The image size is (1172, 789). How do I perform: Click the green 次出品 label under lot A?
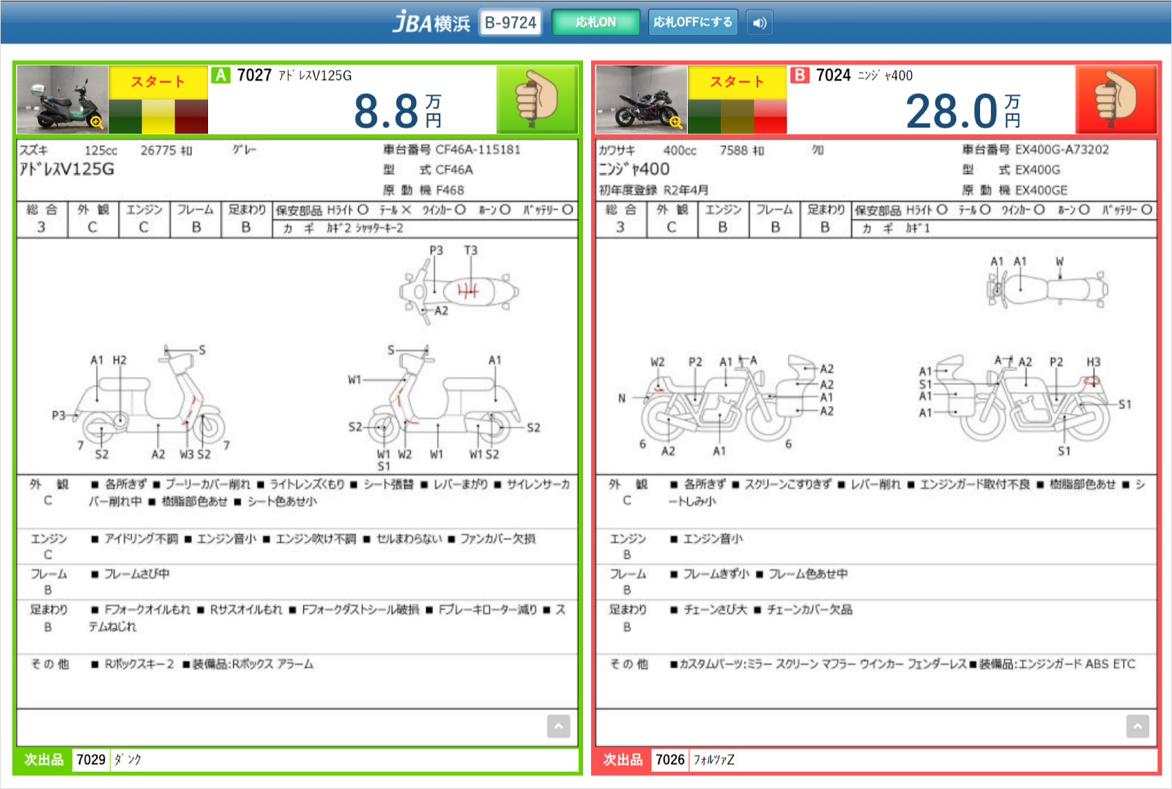[44, 760]
